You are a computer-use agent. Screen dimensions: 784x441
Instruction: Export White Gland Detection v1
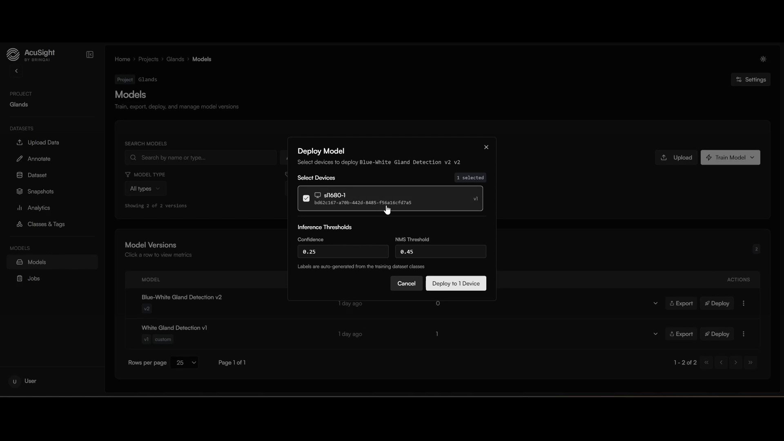(x=681, y=334)
